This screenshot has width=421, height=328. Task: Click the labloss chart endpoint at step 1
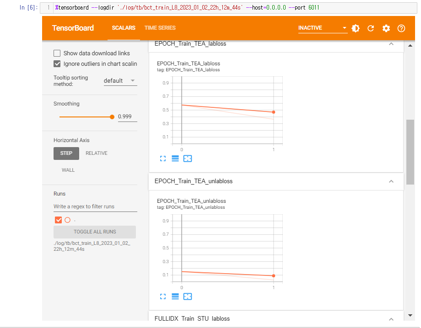pyautogui.click(x=274, y=112)
